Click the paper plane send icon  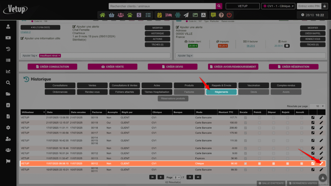[x=186, y=15]
